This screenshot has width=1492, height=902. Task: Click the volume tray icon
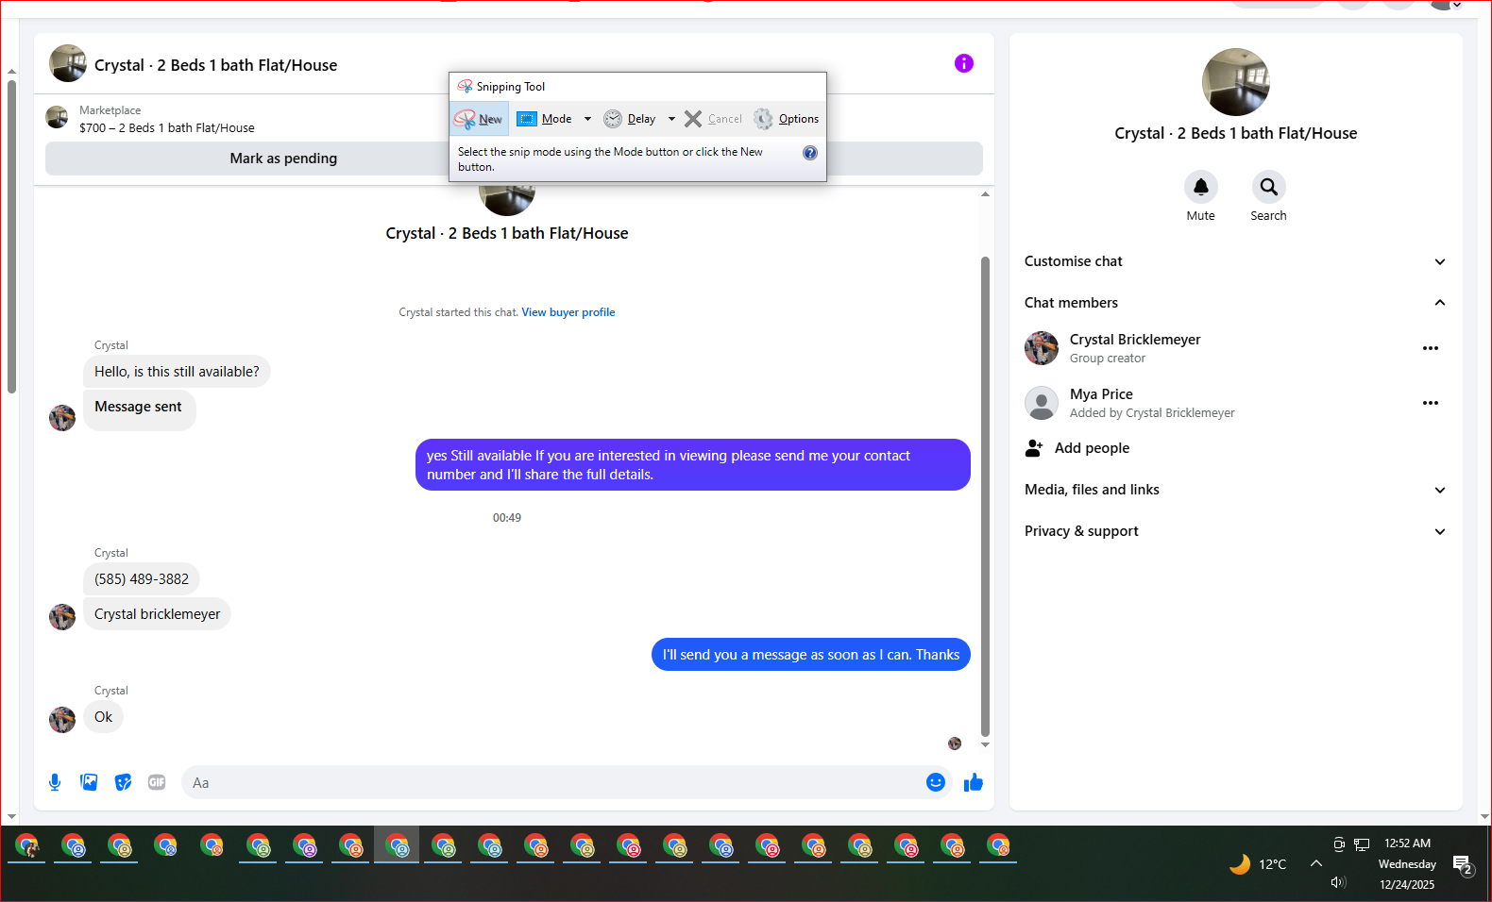[x=1338, y=882]
